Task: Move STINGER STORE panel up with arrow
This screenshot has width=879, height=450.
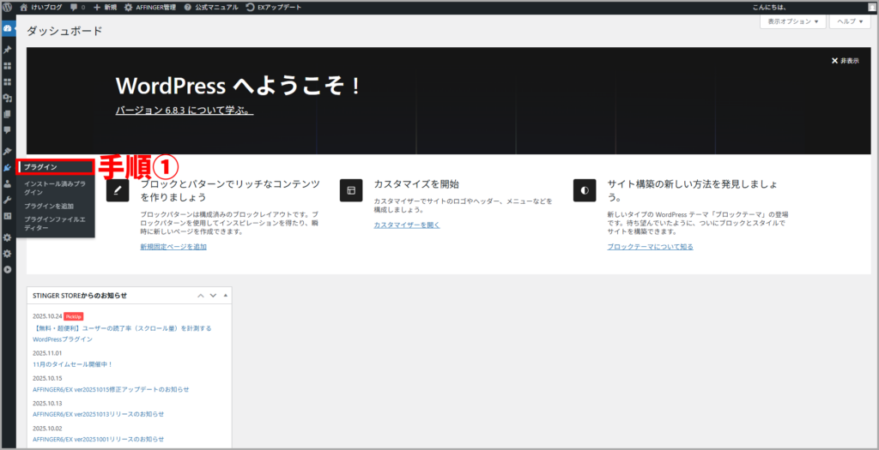Action: tap(201, 296)
